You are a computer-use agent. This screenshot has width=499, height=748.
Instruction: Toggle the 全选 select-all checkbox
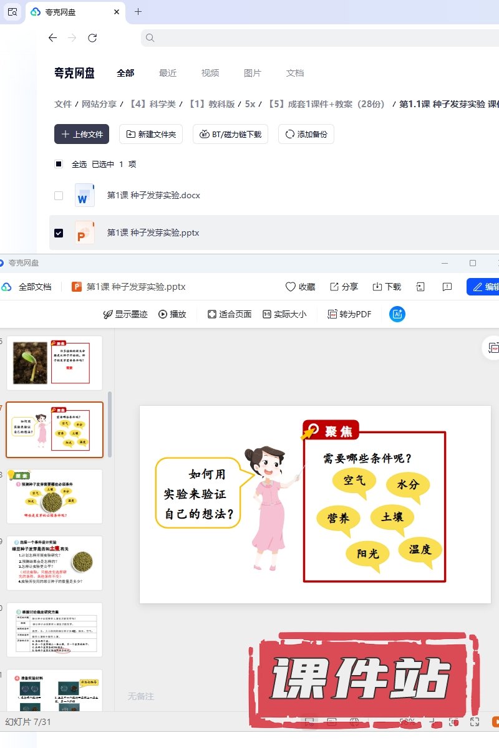(59, 165)
